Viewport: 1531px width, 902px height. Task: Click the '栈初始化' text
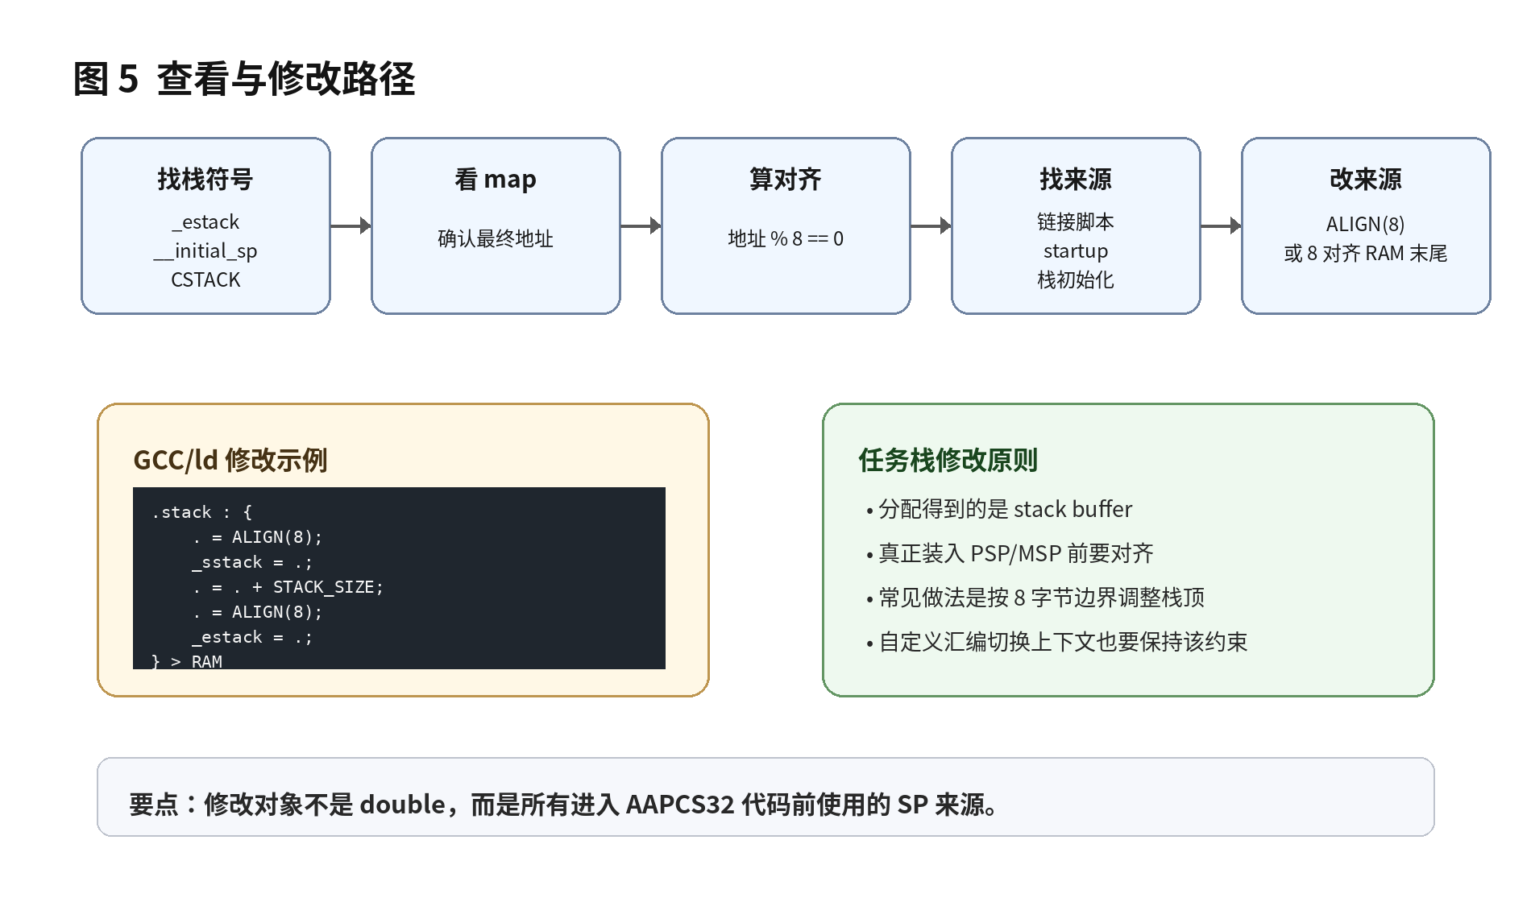click(1076, 280)
